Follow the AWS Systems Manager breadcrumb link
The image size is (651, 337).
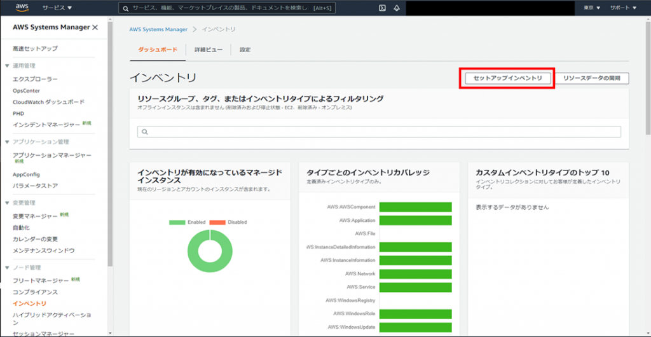pos(158,29)
